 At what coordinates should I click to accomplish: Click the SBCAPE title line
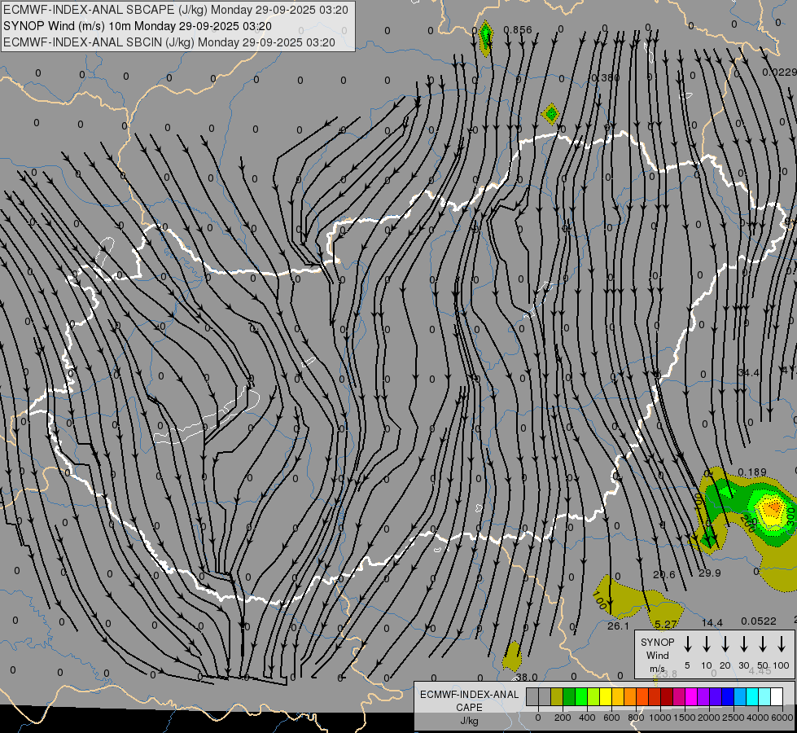pyautogui.click(x=175, y=10)
